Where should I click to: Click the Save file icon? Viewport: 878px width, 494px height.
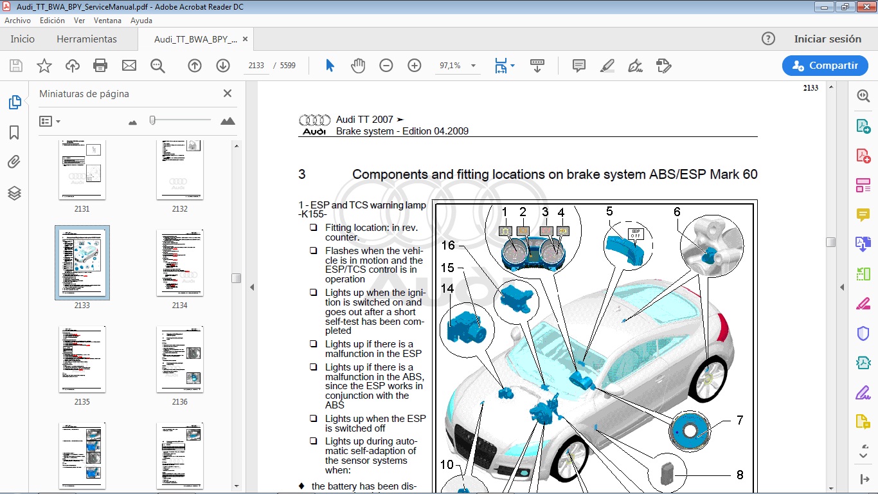[16, 66]
